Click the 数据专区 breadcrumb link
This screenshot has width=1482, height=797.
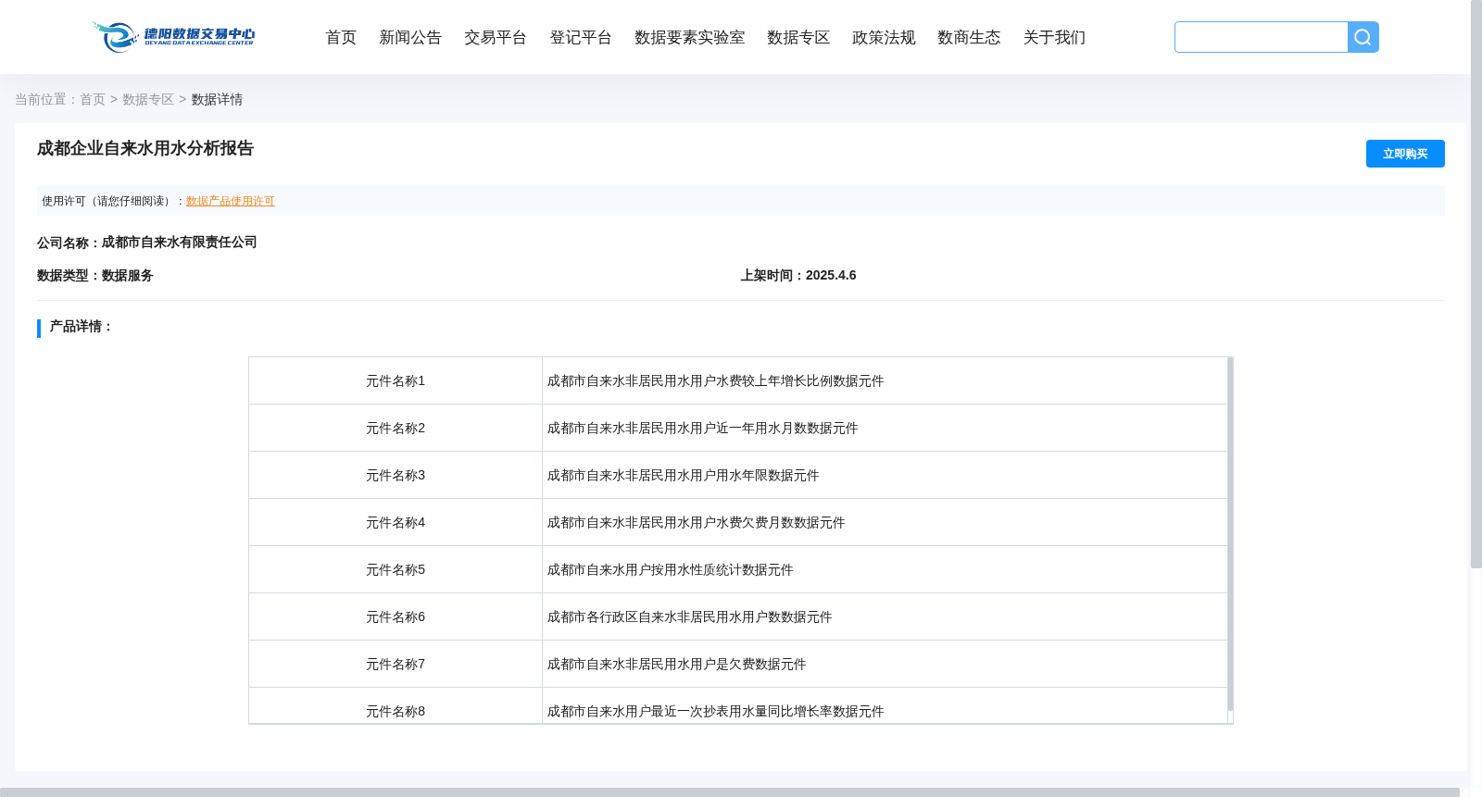click(x=148, y=99)
